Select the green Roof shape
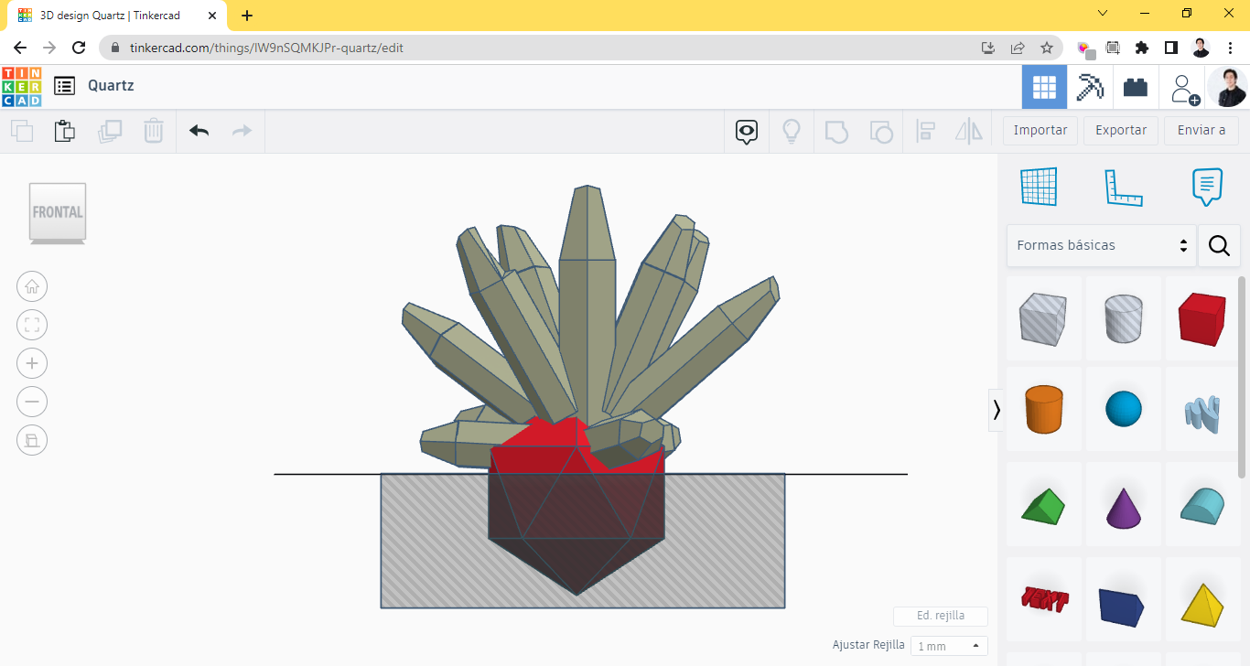 click(1044, 504)
